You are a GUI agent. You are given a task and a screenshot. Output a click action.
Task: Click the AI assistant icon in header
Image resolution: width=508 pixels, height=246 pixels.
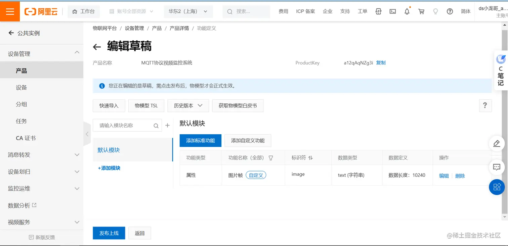pos(378,11)
